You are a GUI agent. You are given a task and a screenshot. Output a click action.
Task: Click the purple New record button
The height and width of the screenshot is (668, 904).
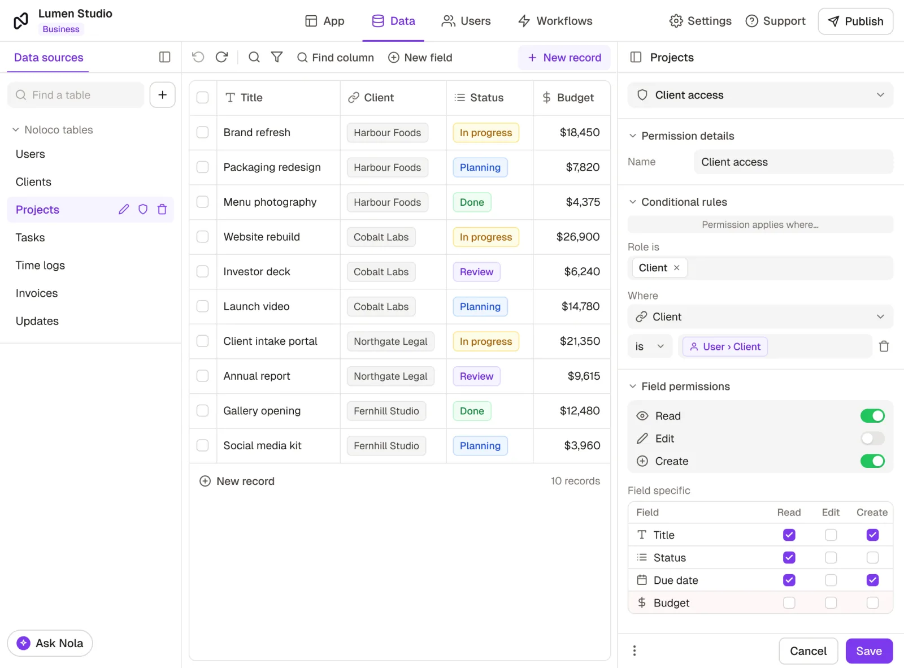click(564, 58)
